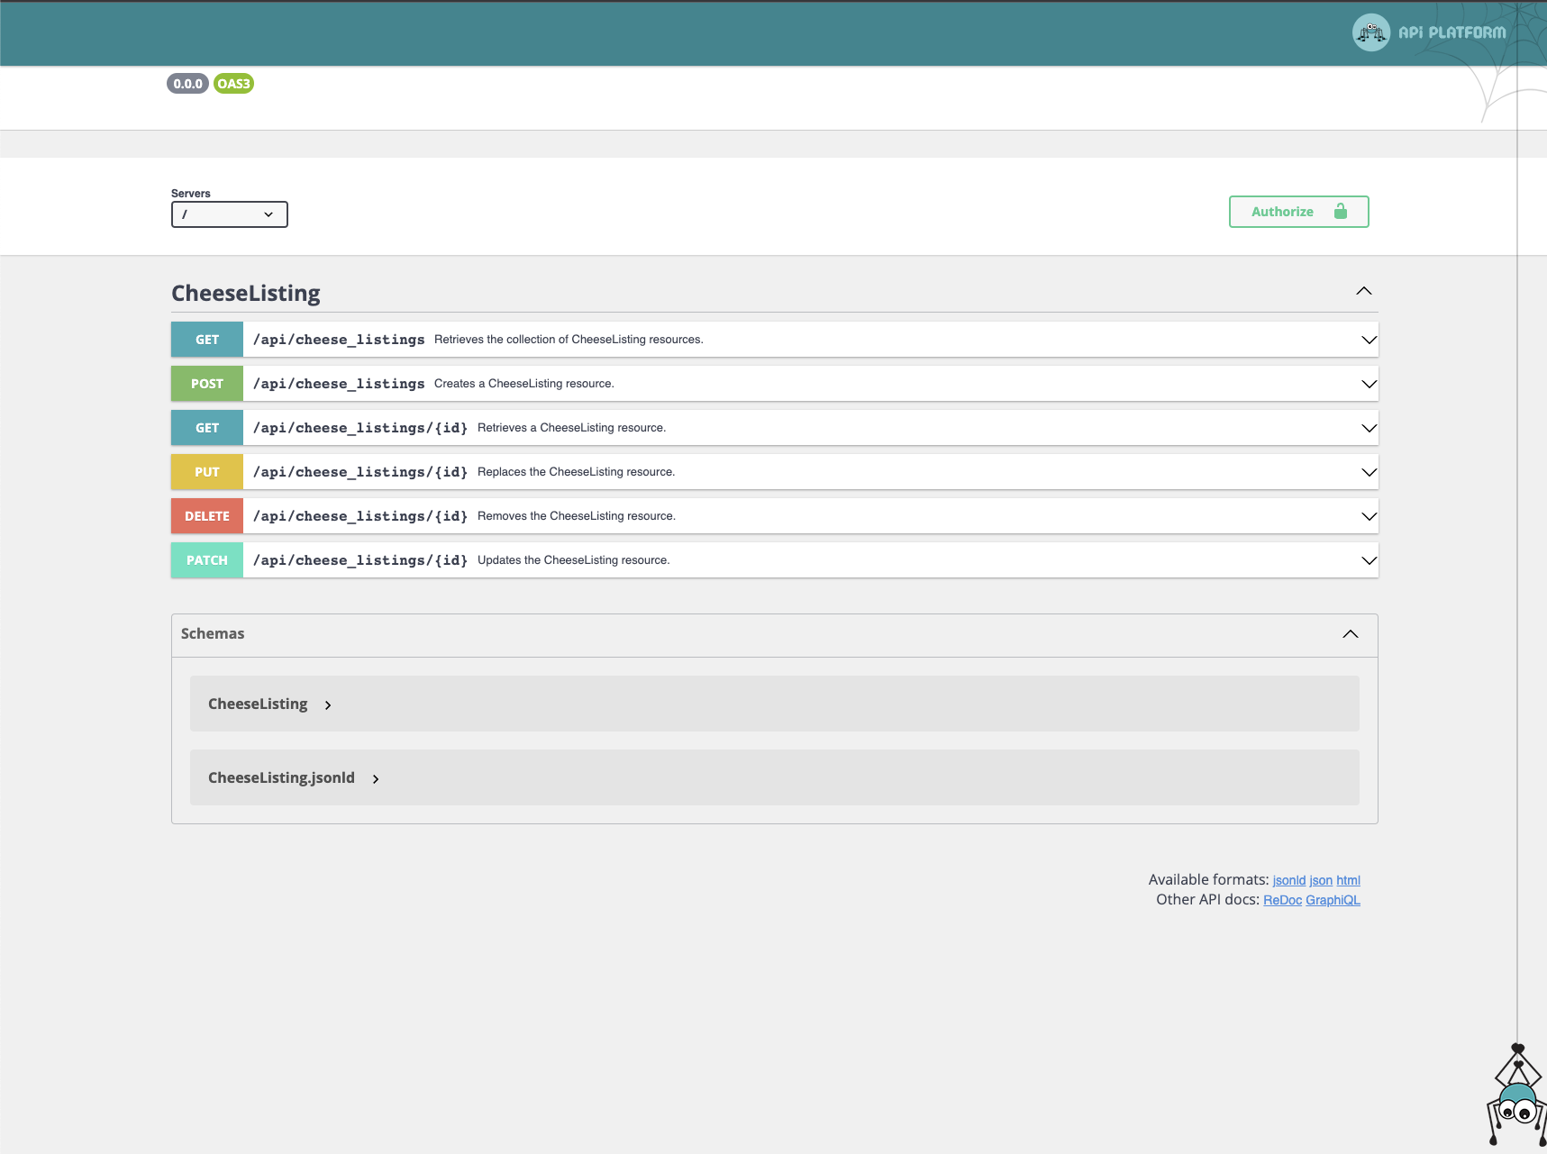Open the GraphiQL docs link
This screenshot has height=1154, width=1547.
pyautogui.click(x=1333, y=900)
